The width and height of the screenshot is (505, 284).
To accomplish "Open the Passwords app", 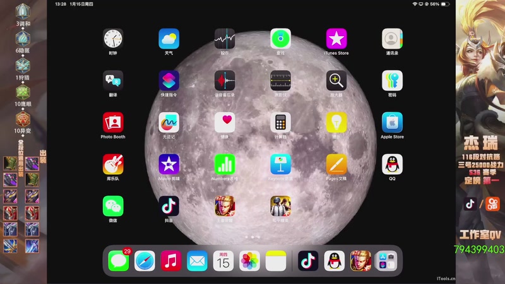I will coord(392,81).
